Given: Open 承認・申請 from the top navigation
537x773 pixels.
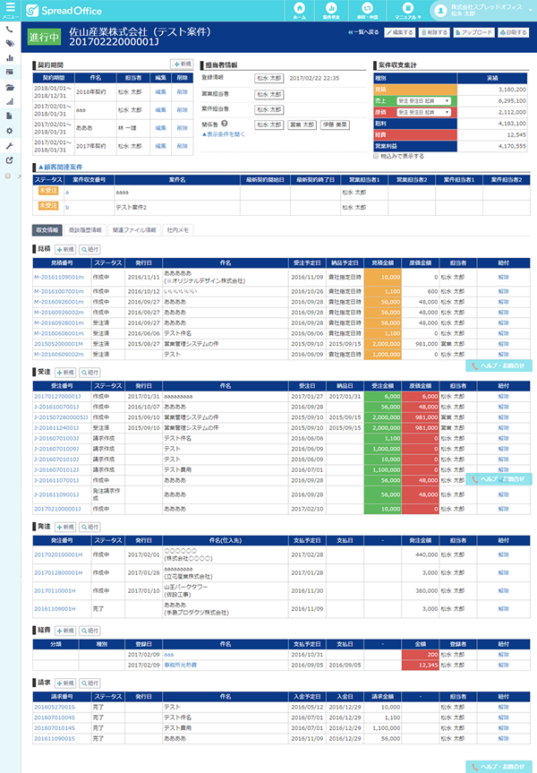Looking at the screenshot, I should (367, 11).
